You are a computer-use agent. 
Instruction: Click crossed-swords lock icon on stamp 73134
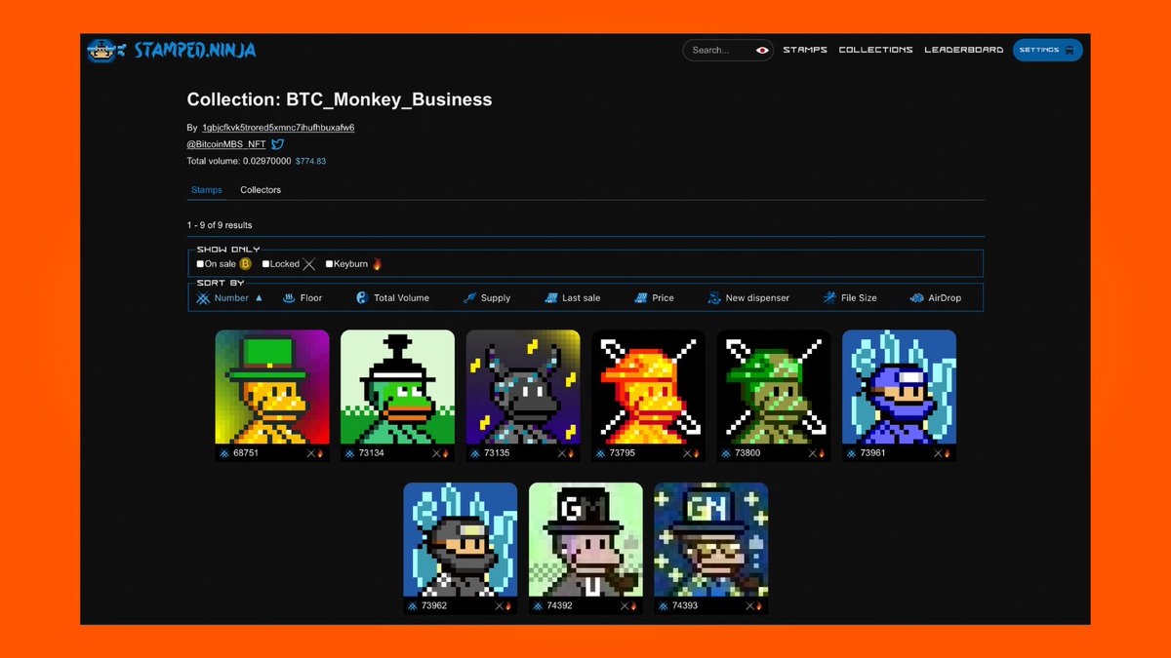(437, 453)
